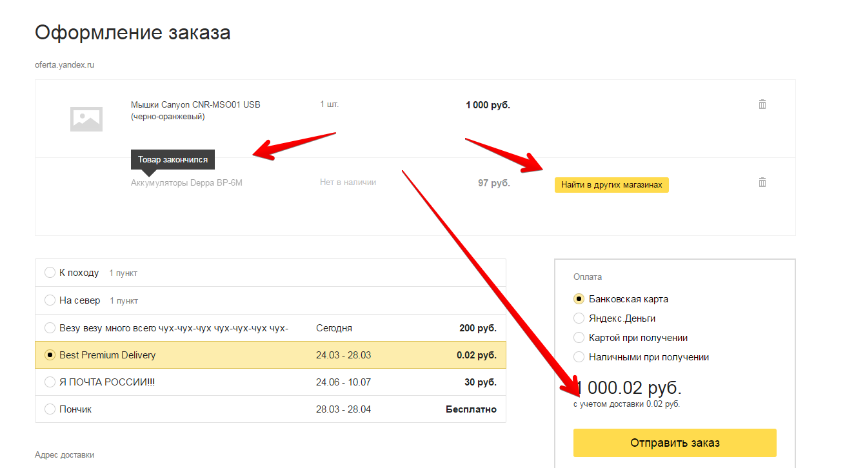Select the 'К походу' delivery option

[50, 273]
